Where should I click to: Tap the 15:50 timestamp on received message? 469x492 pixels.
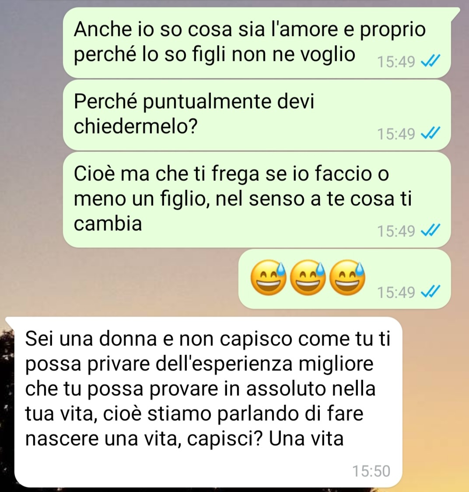tap(371, 471)
